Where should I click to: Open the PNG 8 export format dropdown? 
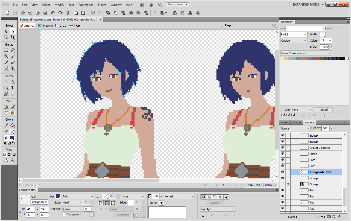click(294, 34)
